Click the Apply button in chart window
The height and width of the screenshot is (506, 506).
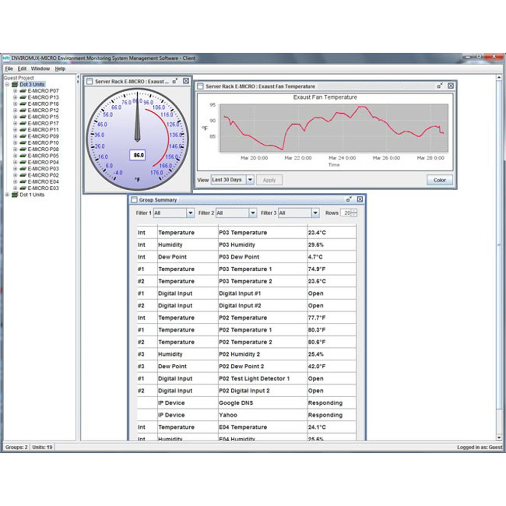pos(270,180)
